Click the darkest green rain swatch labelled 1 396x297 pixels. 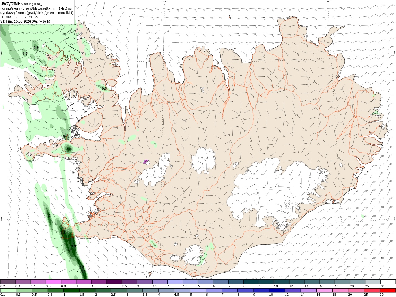pos(71,291)
